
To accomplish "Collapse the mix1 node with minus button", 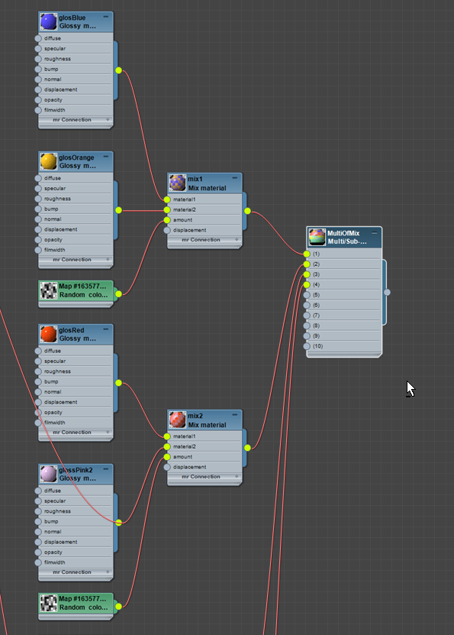I will pos(235,178).
